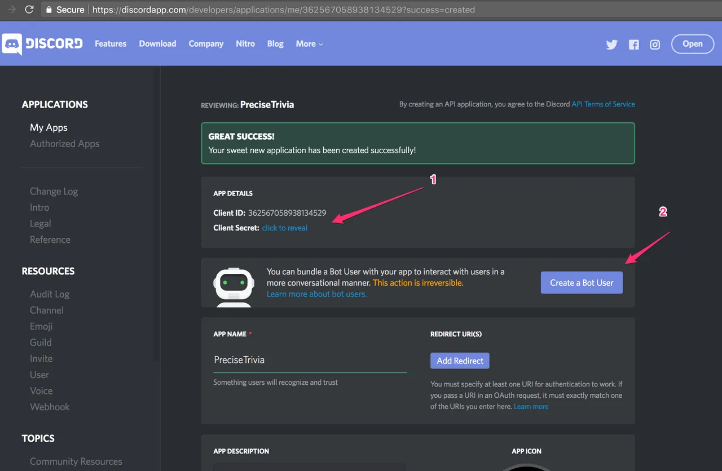The image size is (722, 471).
Task: Click the browser reload icon
Action: pyautogui.click(x=29, y=10)
